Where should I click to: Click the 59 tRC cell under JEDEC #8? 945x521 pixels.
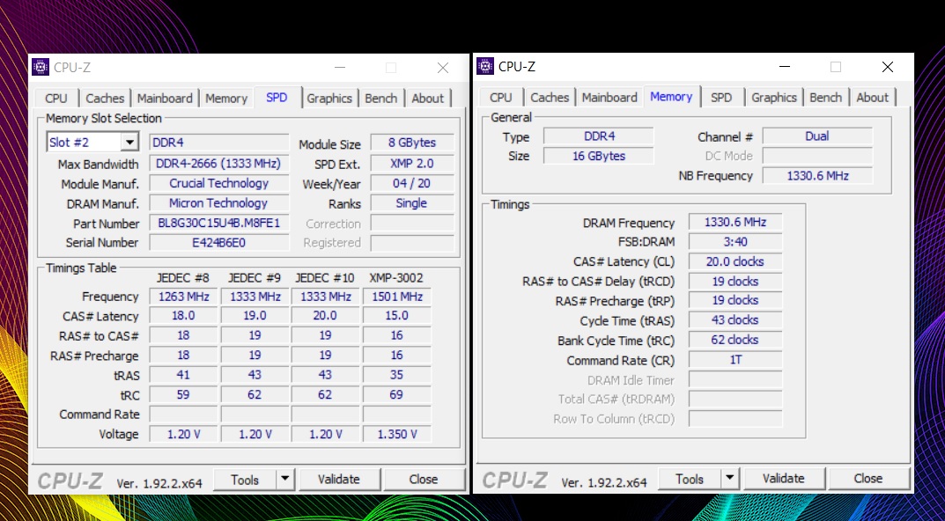coord(183,394)
